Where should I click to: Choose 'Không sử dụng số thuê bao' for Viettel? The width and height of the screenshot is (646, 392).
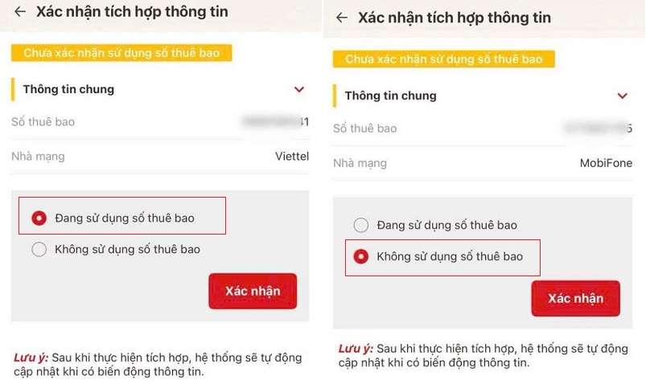tap(39, 250)
